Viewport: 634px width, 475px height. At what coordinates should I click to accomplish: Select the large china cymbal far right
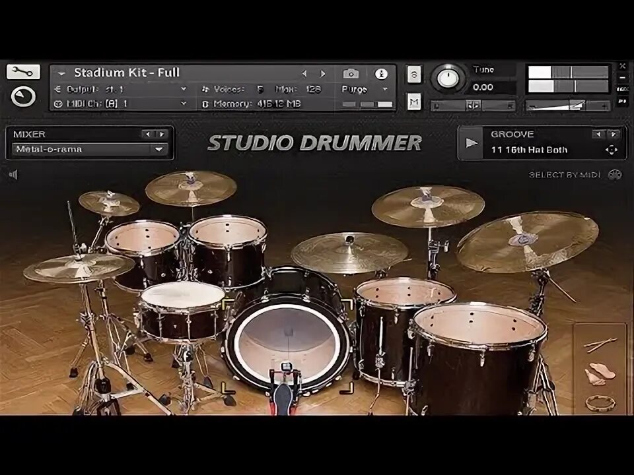pyautogui.click(x=528, y=241)
